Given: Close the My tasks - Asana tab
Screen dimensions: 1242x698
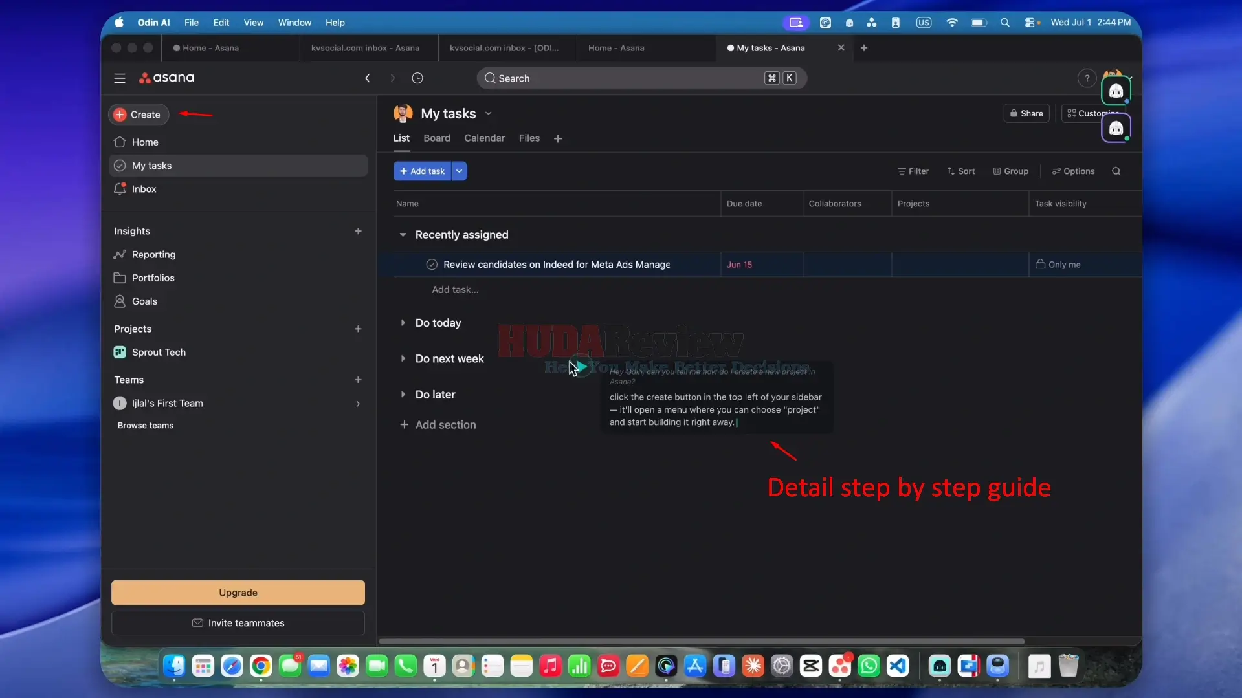Looking at the screenshot, I should pos(841,48).
